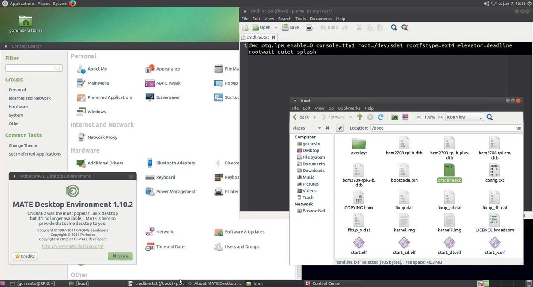Click the Find magnifier icon in pluma
Viewport: 533px width, 287px height.
tap(394, 27)
